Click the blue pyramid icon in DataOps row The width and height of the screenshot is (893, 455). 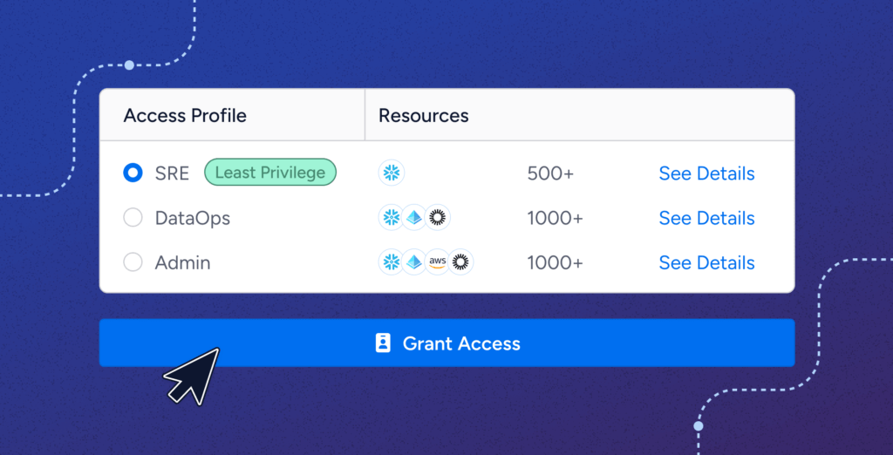pyautogui.click(x=414, y=218)
